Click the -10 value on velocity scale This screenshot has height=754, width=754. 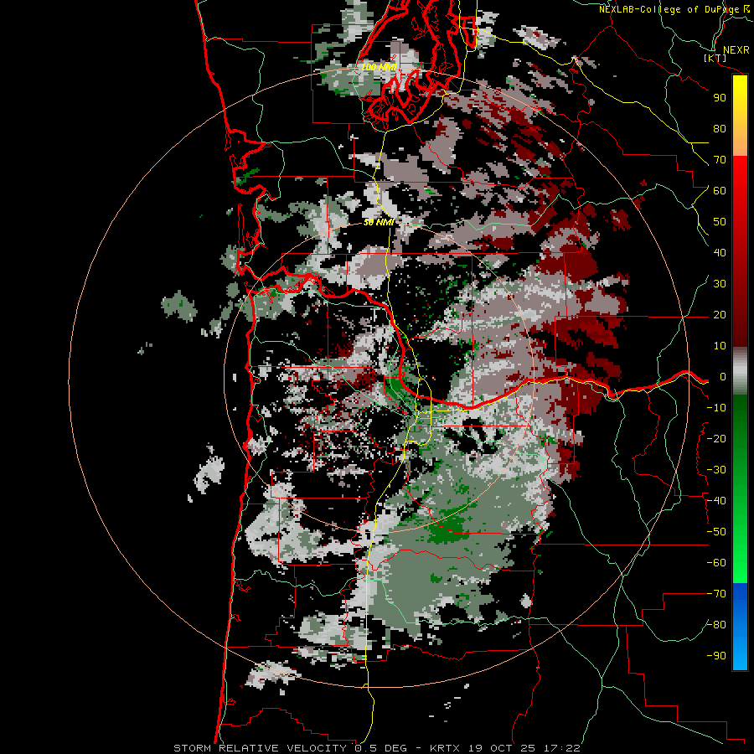(716, 408)
